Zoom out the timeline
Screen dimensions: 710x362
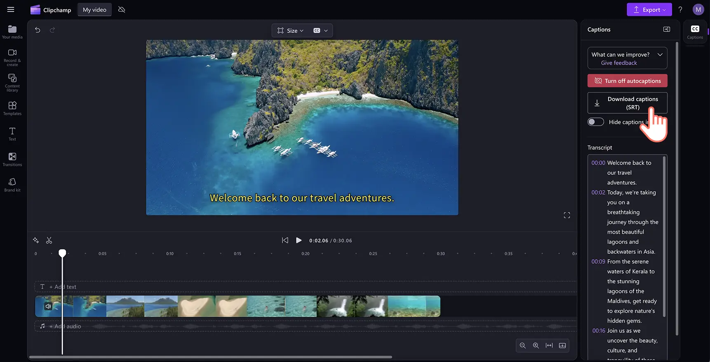[522, 346]
